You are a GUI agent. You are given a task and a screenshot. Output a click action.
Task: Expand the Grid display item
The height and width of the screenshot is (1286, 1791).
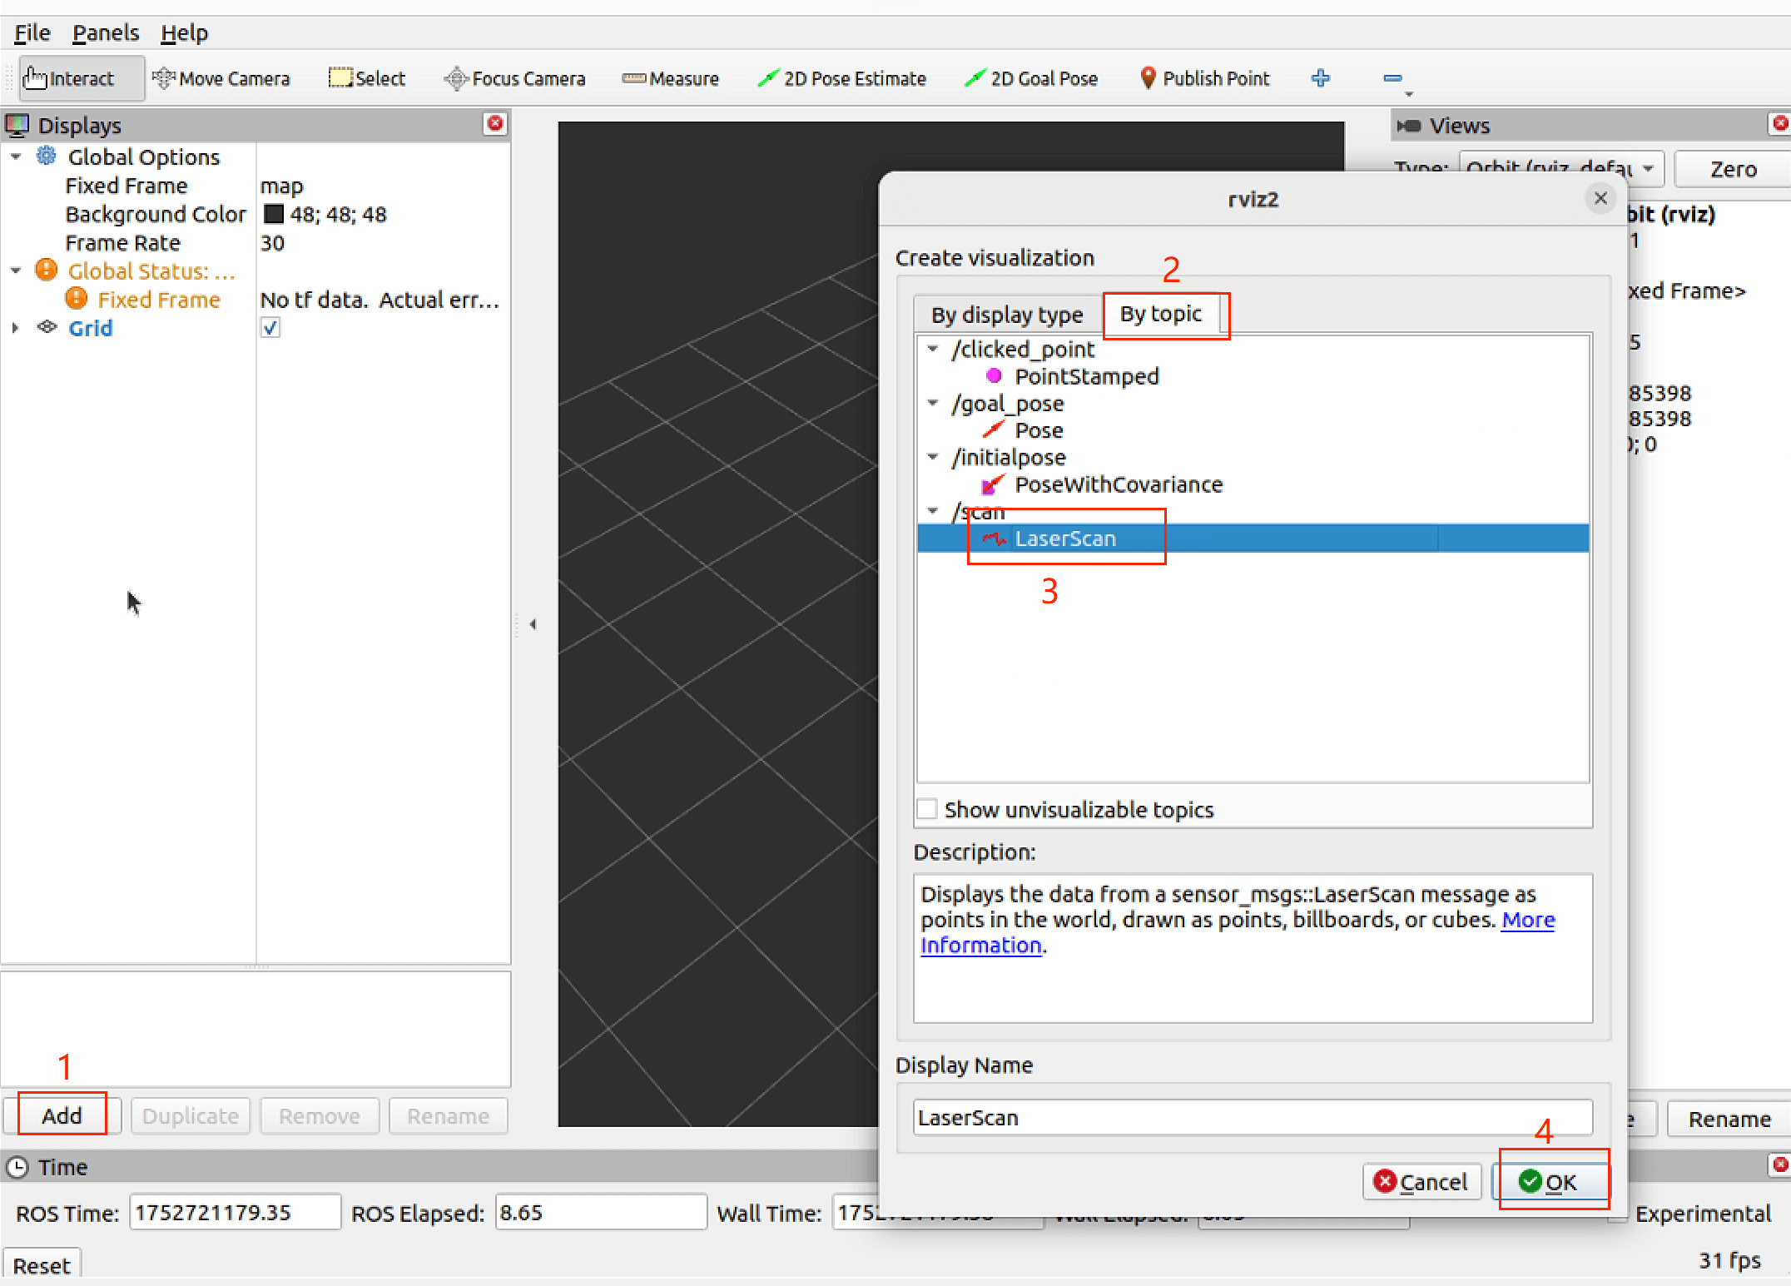[15, 328]
